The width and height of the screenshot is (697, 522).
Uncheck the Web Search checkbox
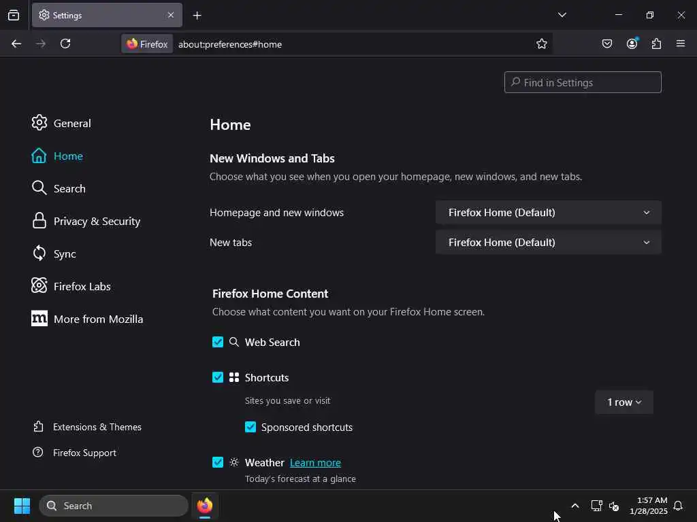pyautogui.click(x=218, y=342)
